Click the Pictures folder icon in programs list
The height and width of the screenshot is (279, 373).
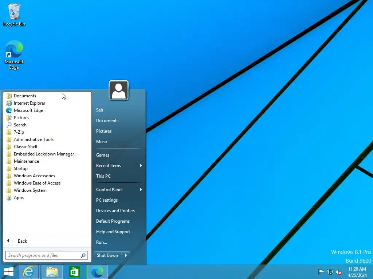[9, 118]
